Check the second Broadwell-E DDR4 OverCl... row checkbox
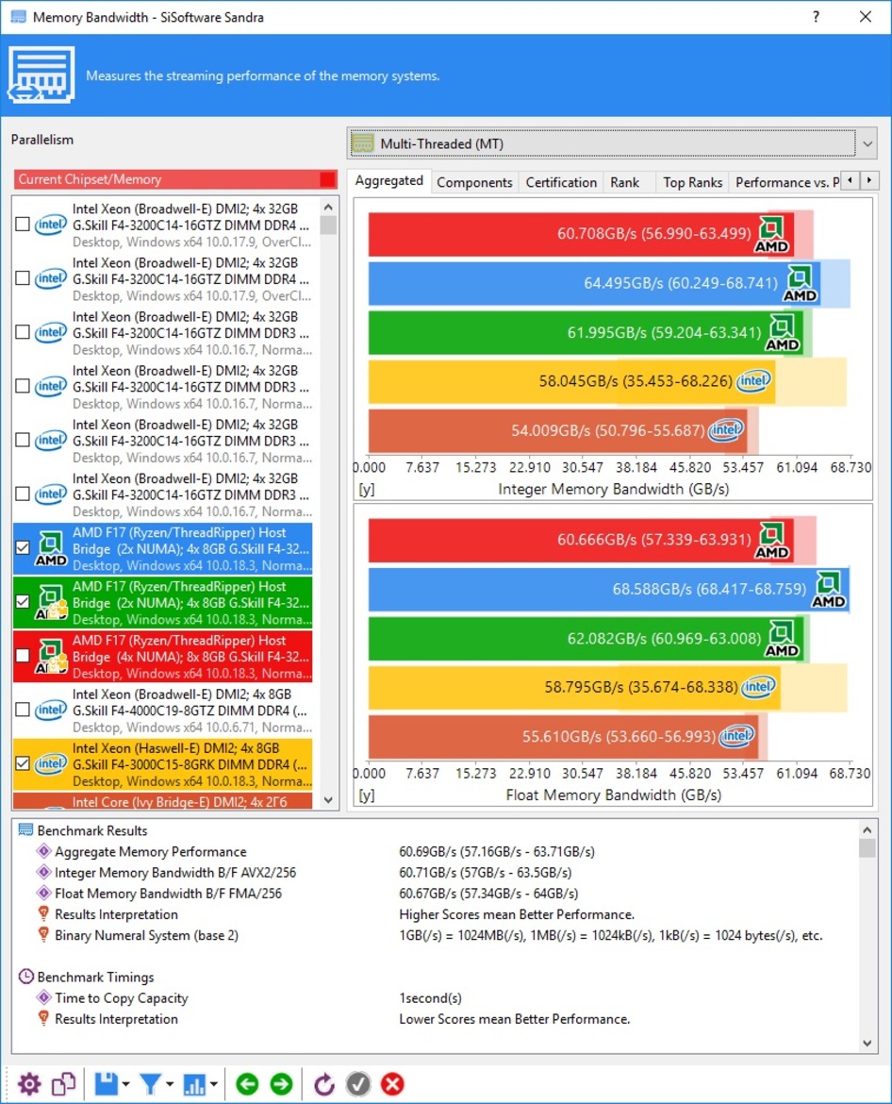Image resolution: width=892 pixels, height=1104 pixels. tap(23, 278)
